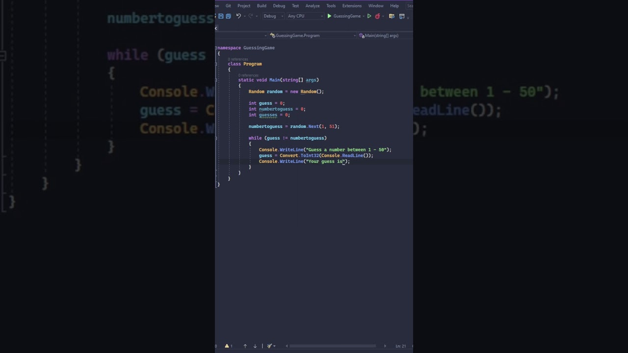Click the Redo arrow icon

250,16
